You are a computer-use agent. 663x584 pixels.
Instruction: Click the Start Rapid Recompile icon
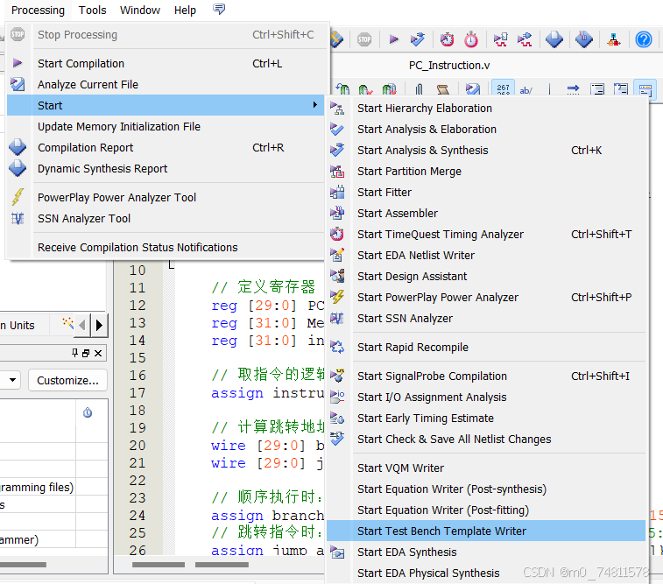click(x=337, y=348)
